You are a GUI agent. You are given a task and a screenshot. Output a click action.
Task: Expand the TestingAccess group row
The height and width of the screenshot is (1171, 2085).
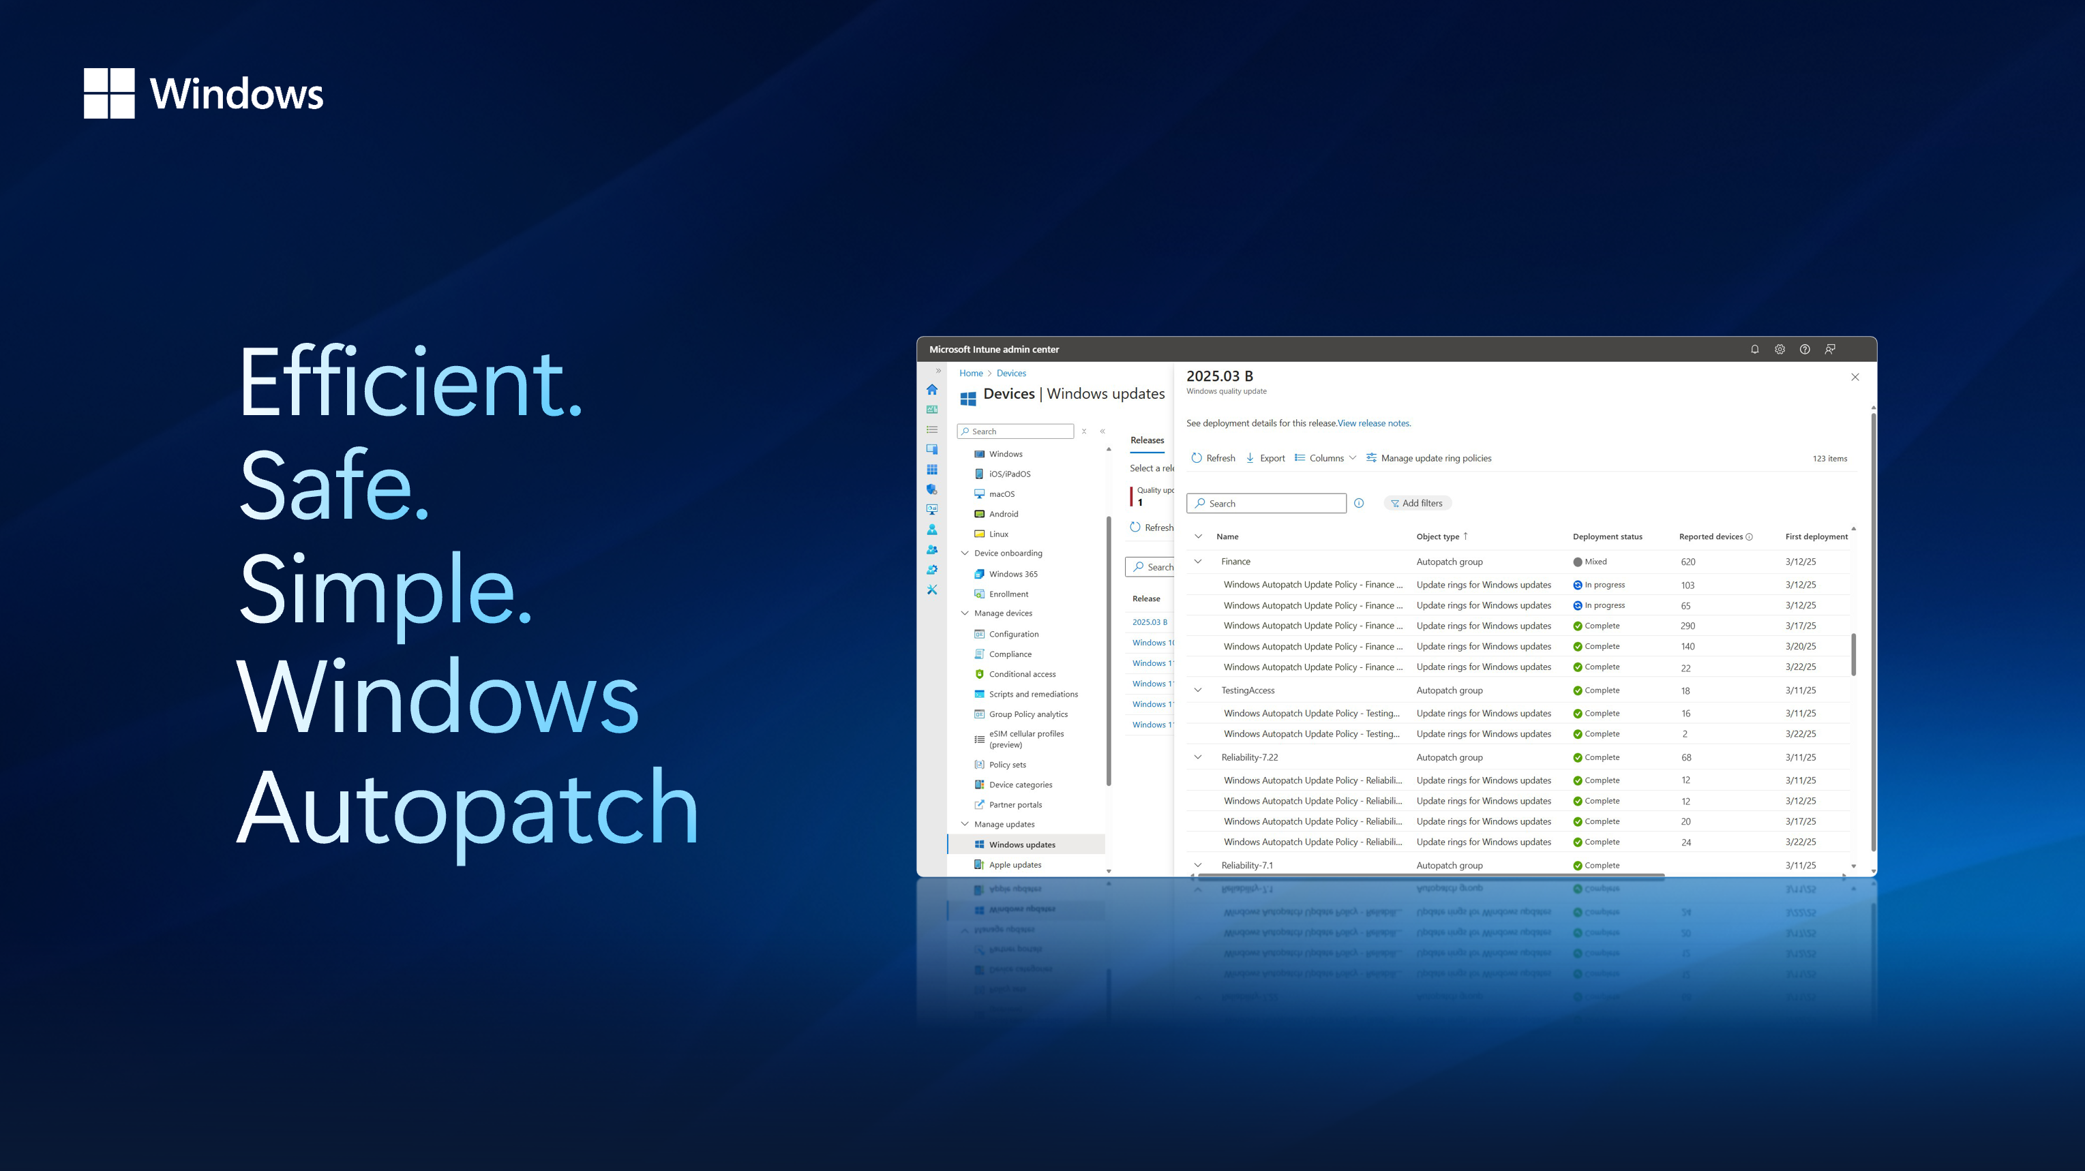click(1198, 690)
